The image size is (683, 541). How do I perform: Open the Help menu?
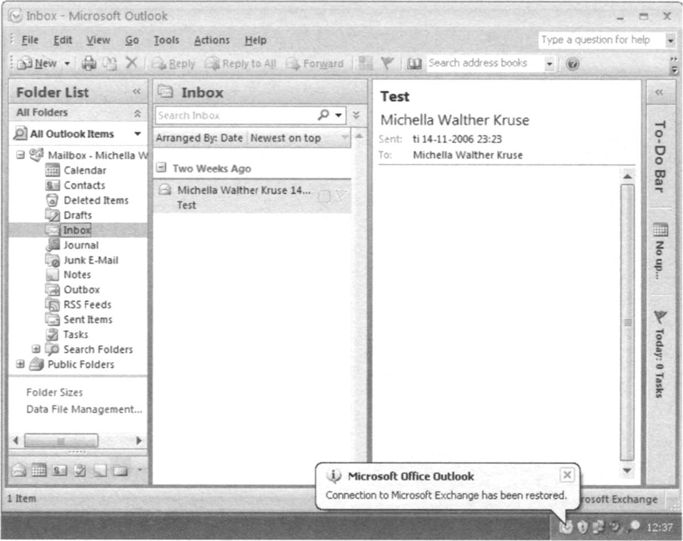pyautogui.click(x=255, y=40)
